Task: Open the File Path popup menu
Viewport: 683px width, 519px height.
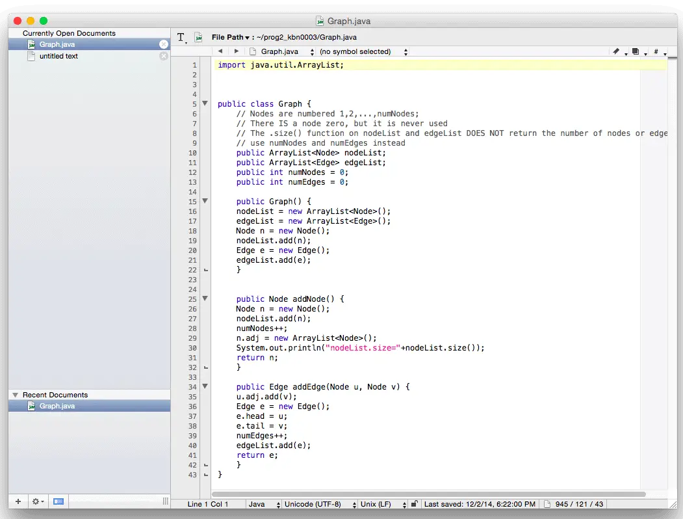Action: pos(231,38)
